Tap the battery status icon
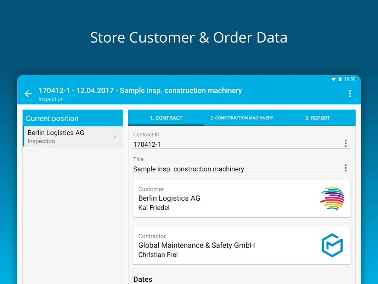This screenshot has height=284, width=378. pos(340,79)
